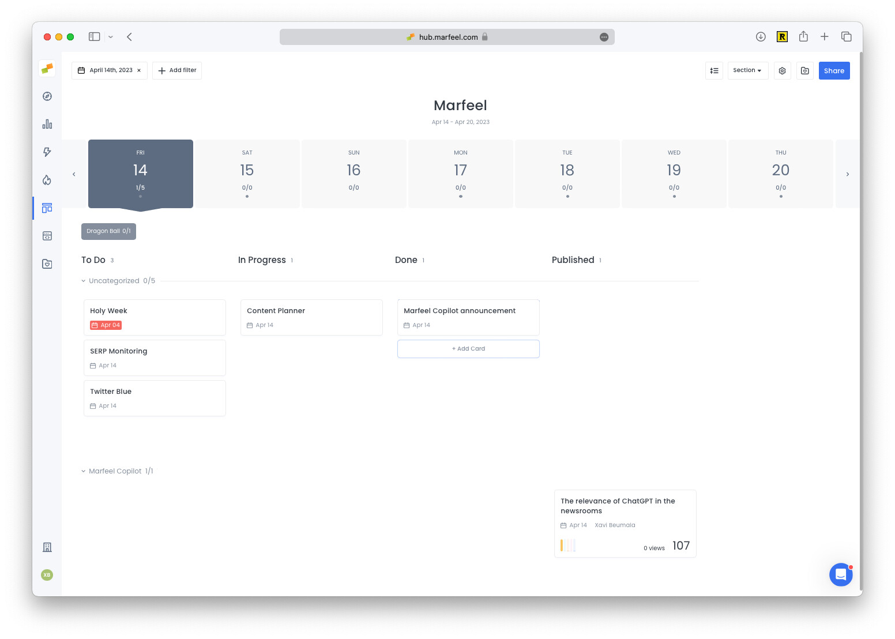Click the lightning bolt sidebar icon

(47, 152)
